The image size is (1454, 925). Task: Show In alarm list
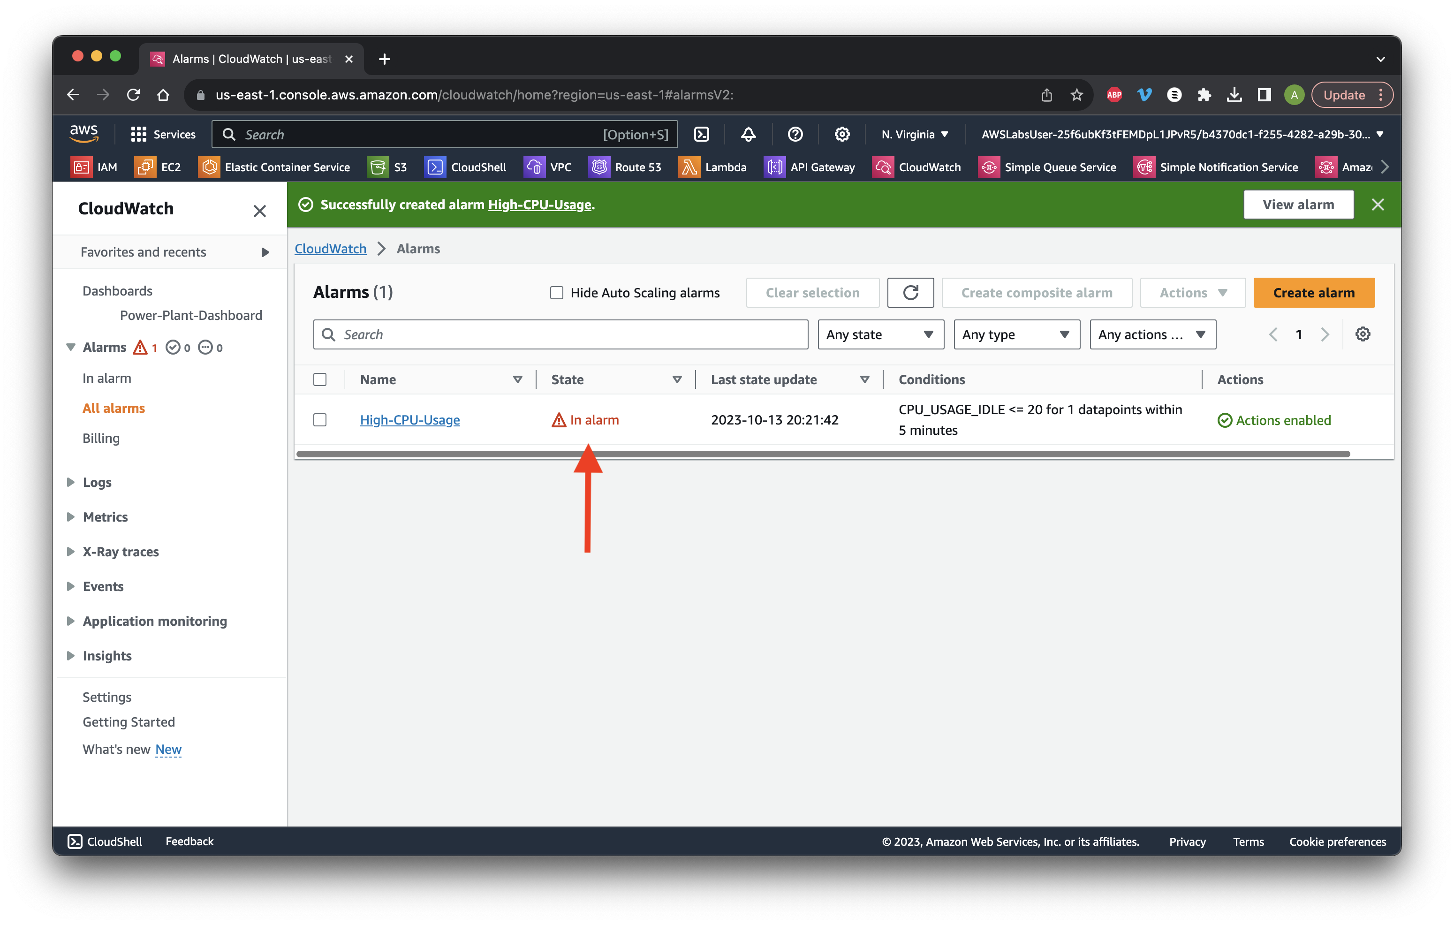coord(107,378)
